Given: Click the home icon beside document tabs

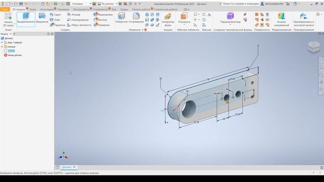Looking at the screenshot, I should [x=57, y=167].
